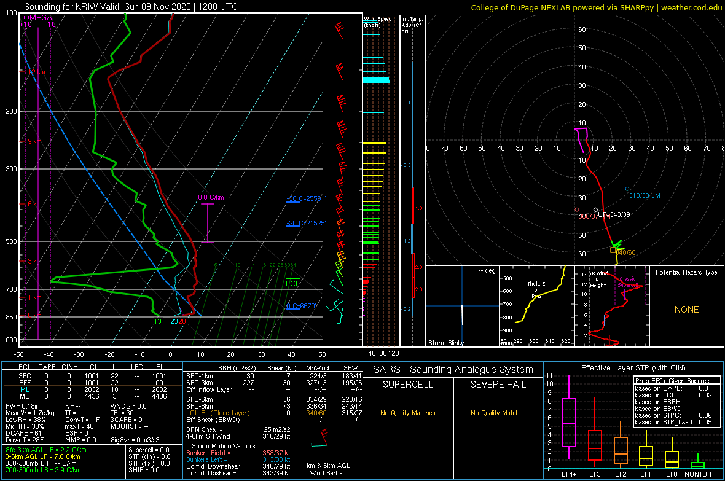Click the 'SHIP = 0.0' index
This screenshot has height=481, width=725.
[x=144, y=470]
